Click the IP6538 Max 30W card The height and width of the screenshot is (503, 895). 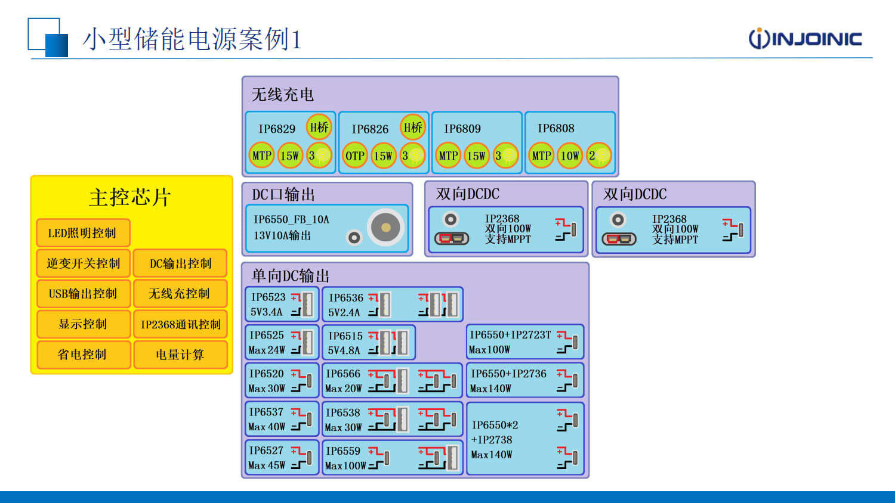tap(393, 419)
